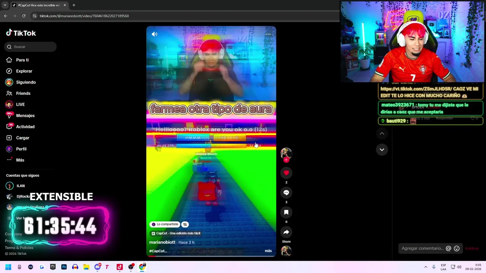Close the #CapCut browser tab
The width and height of the screenshot is (486, 273).
point(65,5)
